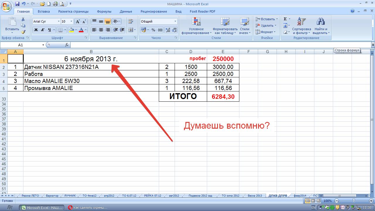The image size is (375, 211).
Task: Click Удалить in the Ячейки group
Action: pos(266,25)
